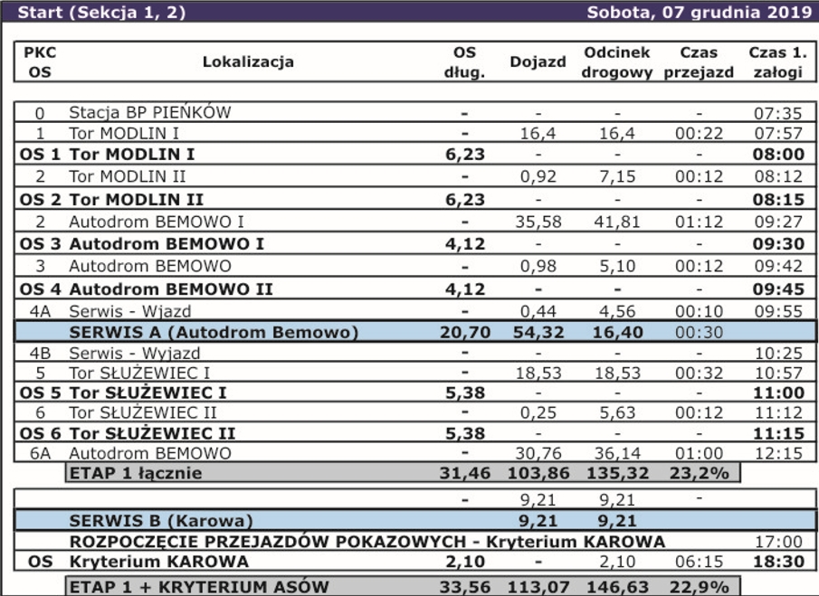
Task: Click the value '5,10'
Action: [x=617, y=266]
